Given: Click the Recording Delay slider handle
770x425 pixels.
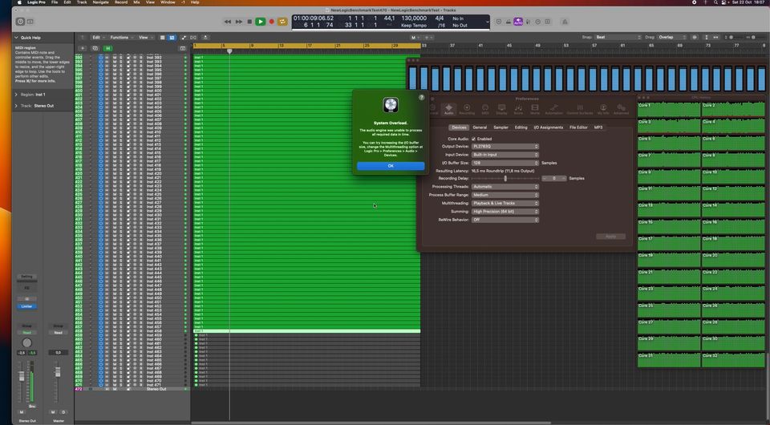Looking at the screenshot, I should [x=505, y=179].
